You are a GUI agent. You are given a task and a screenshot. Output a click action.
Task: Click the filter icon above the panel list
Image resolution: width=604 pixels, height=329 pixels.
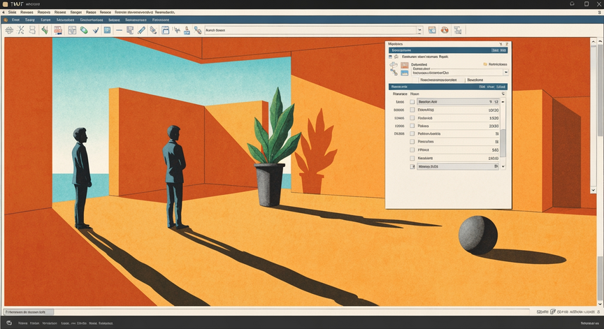tap(503, 94)
